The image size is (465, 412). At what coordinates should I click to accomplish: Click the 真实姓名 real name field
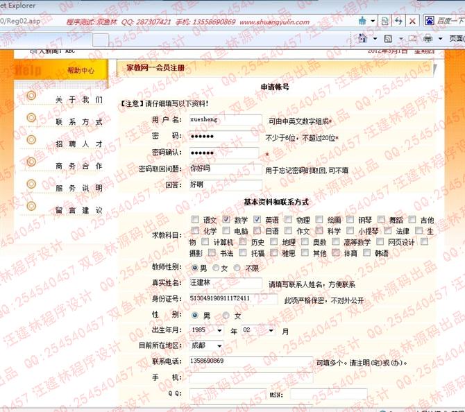tap(226, 283)
